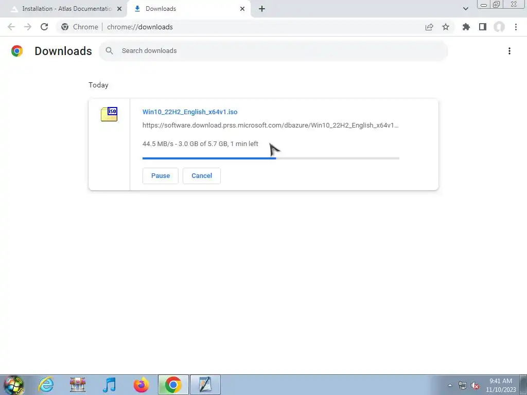Open the notepad editor in taskbar
Viewport: 527px width, 395px height.
[205, 385]
